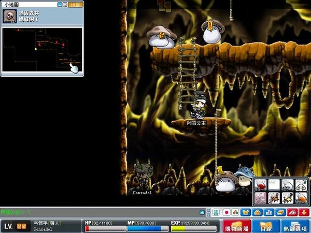Click the orange world map button on minimap
Viewport: 311px width, 233px height.
point(76,5)
